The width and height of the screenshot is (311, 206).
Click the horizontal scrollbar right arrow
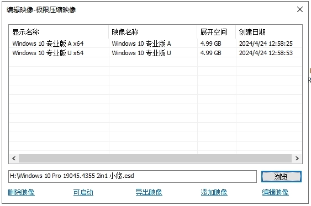[x=297, y=158]
